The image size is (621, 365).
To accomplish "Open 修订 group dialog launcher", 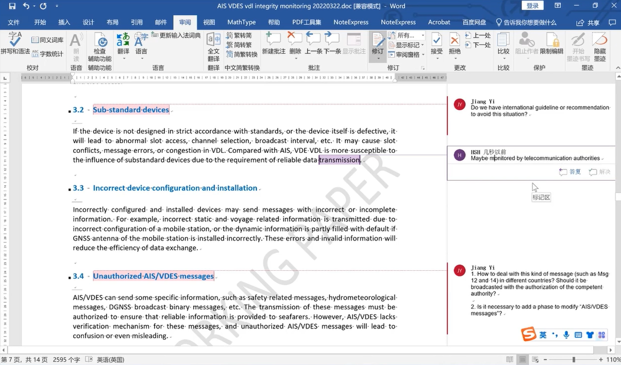I will pyautogui.click(x=423, y=67).
